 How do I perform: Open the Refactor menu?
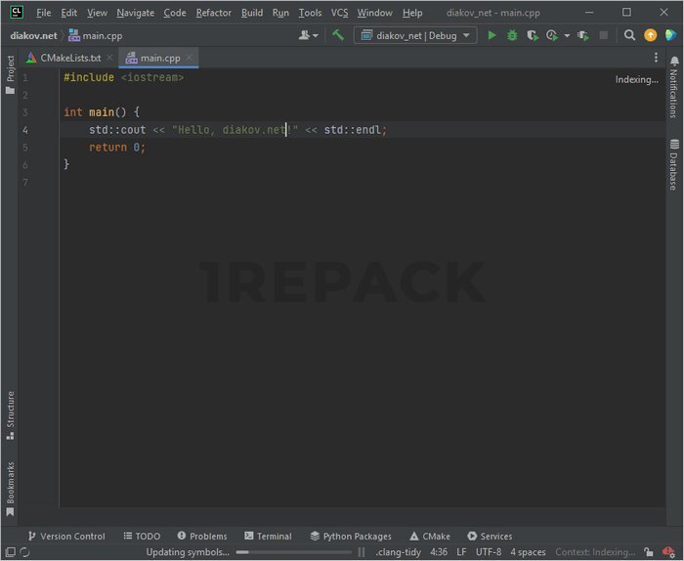click(x=213, y=13)
